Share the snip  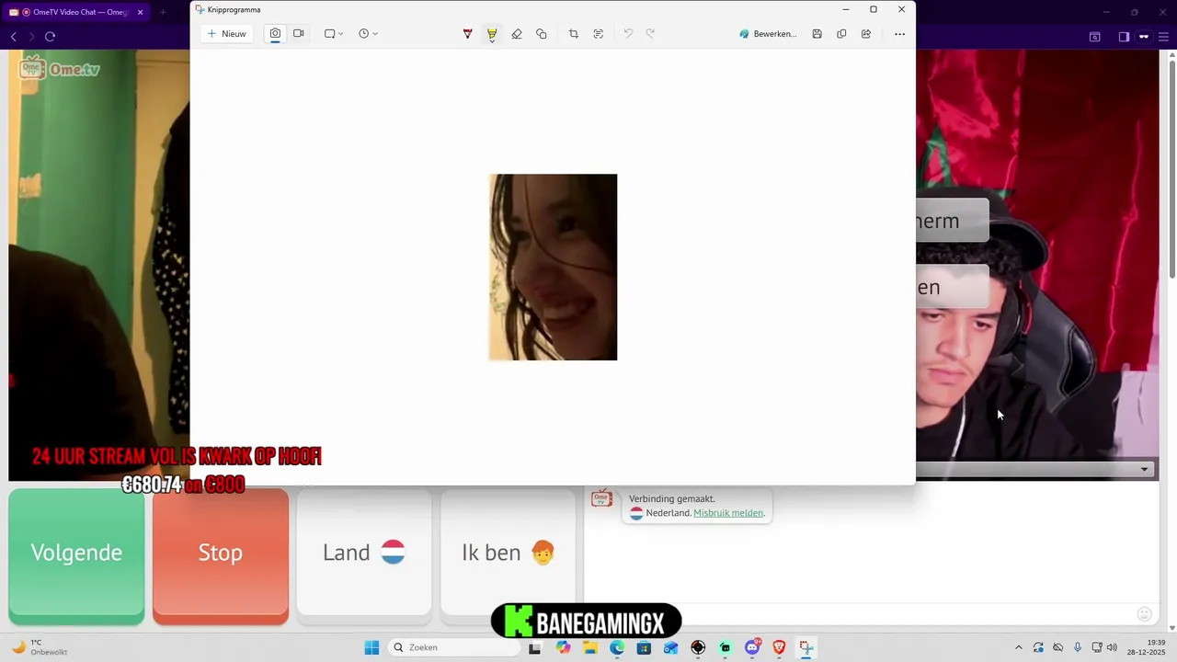(866, 34)
